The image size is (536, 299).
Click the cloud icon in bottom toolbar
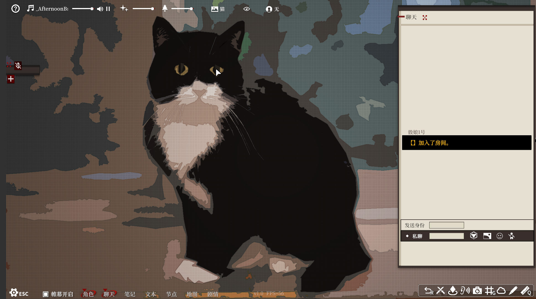(x=501, y=291)
